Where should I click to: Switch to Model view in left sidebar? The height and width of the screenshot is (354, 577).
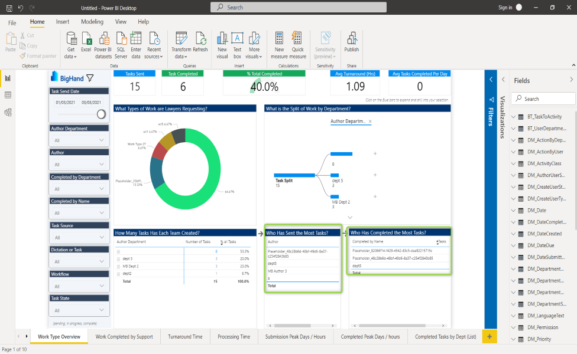[8, 112]
